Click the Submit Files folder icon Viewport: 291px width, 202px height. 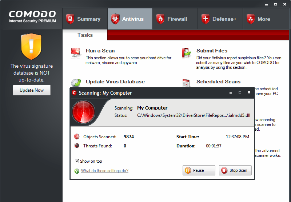coord(186,53)
